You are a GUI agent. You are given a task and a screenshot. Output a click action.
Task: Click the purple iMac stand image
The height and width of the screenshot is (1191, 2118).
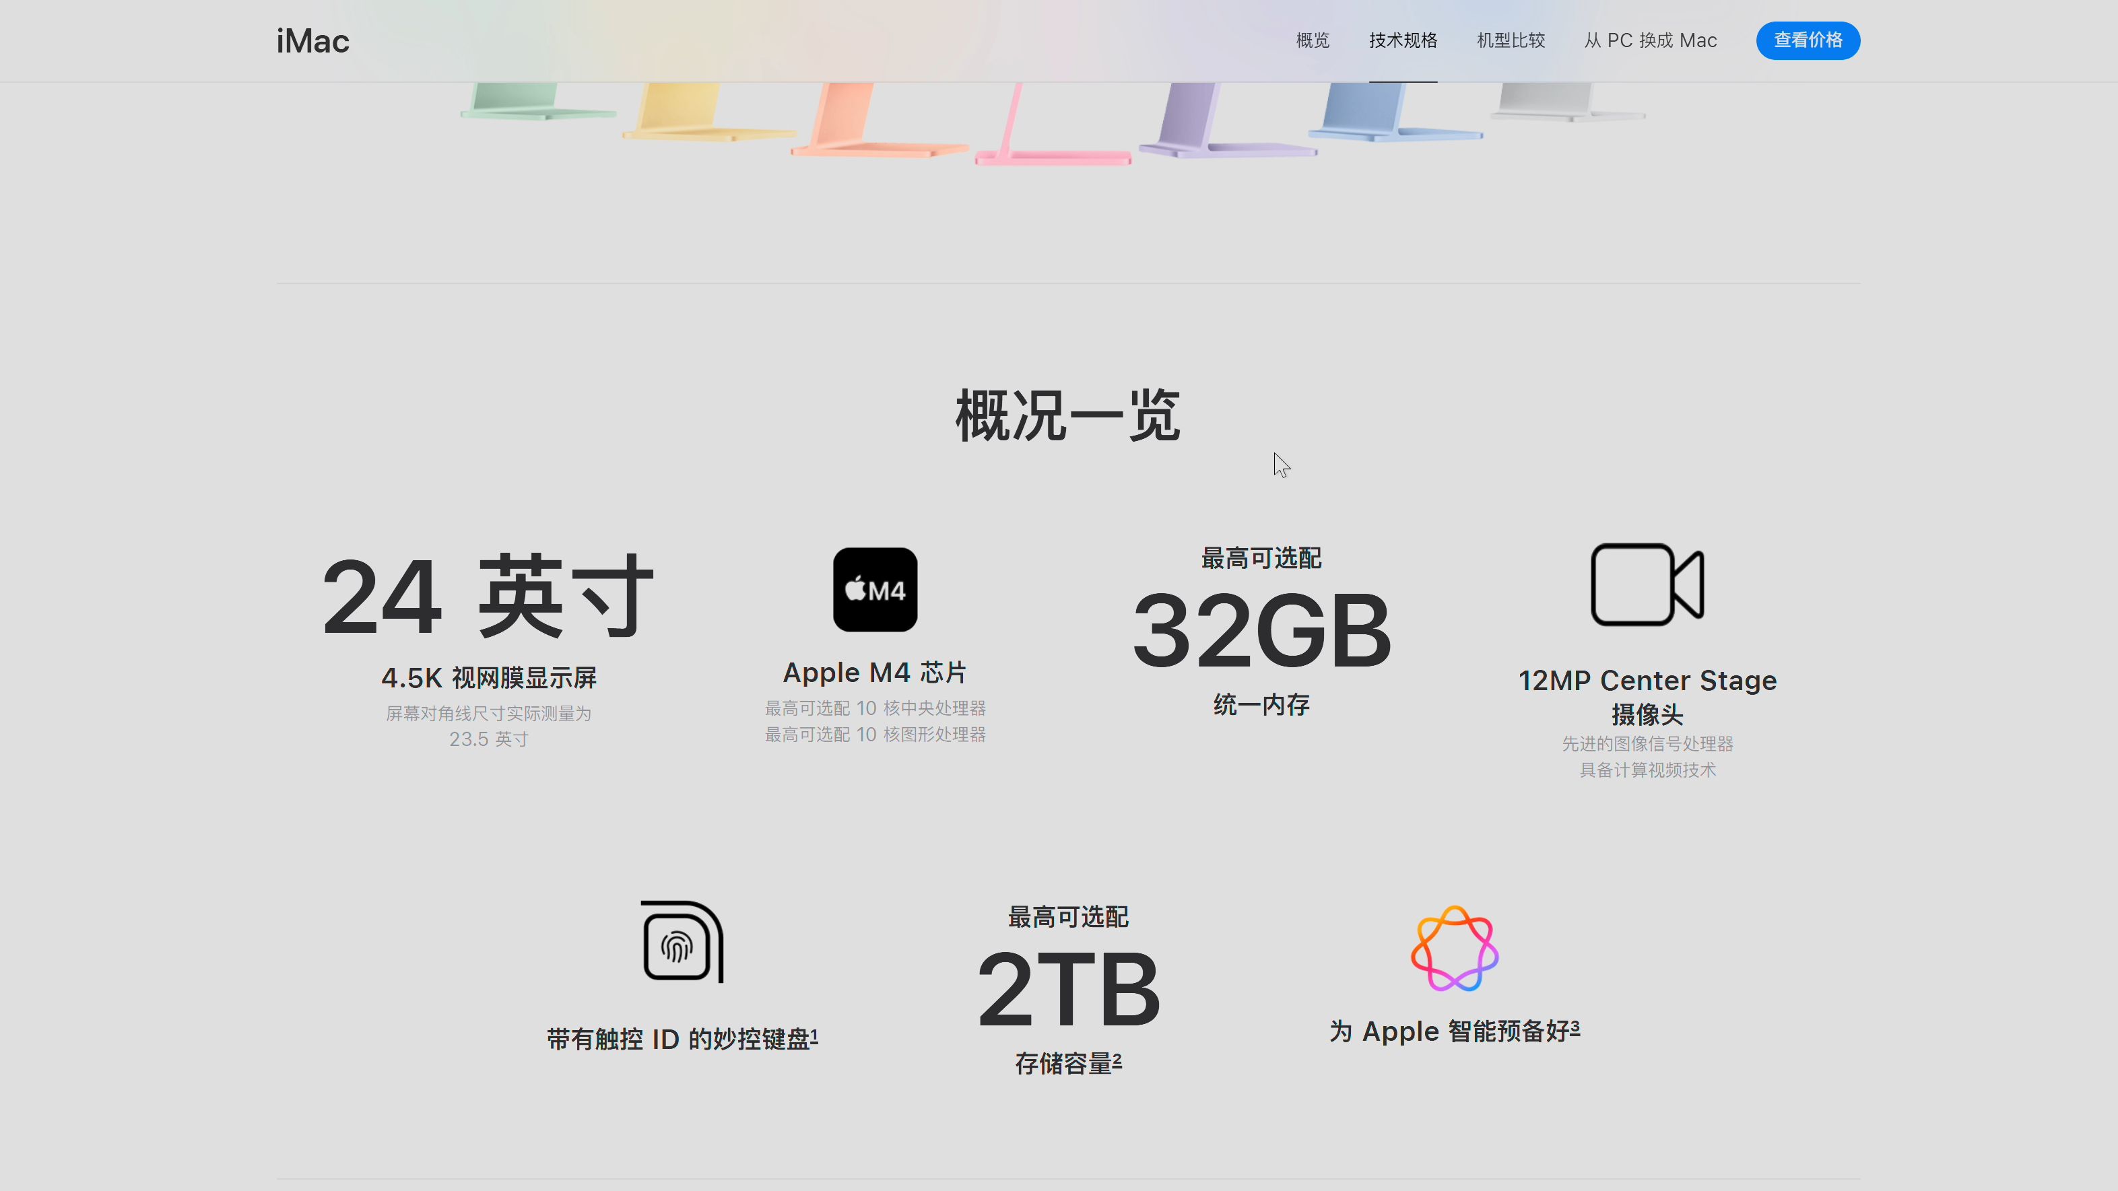(1228, 119)
